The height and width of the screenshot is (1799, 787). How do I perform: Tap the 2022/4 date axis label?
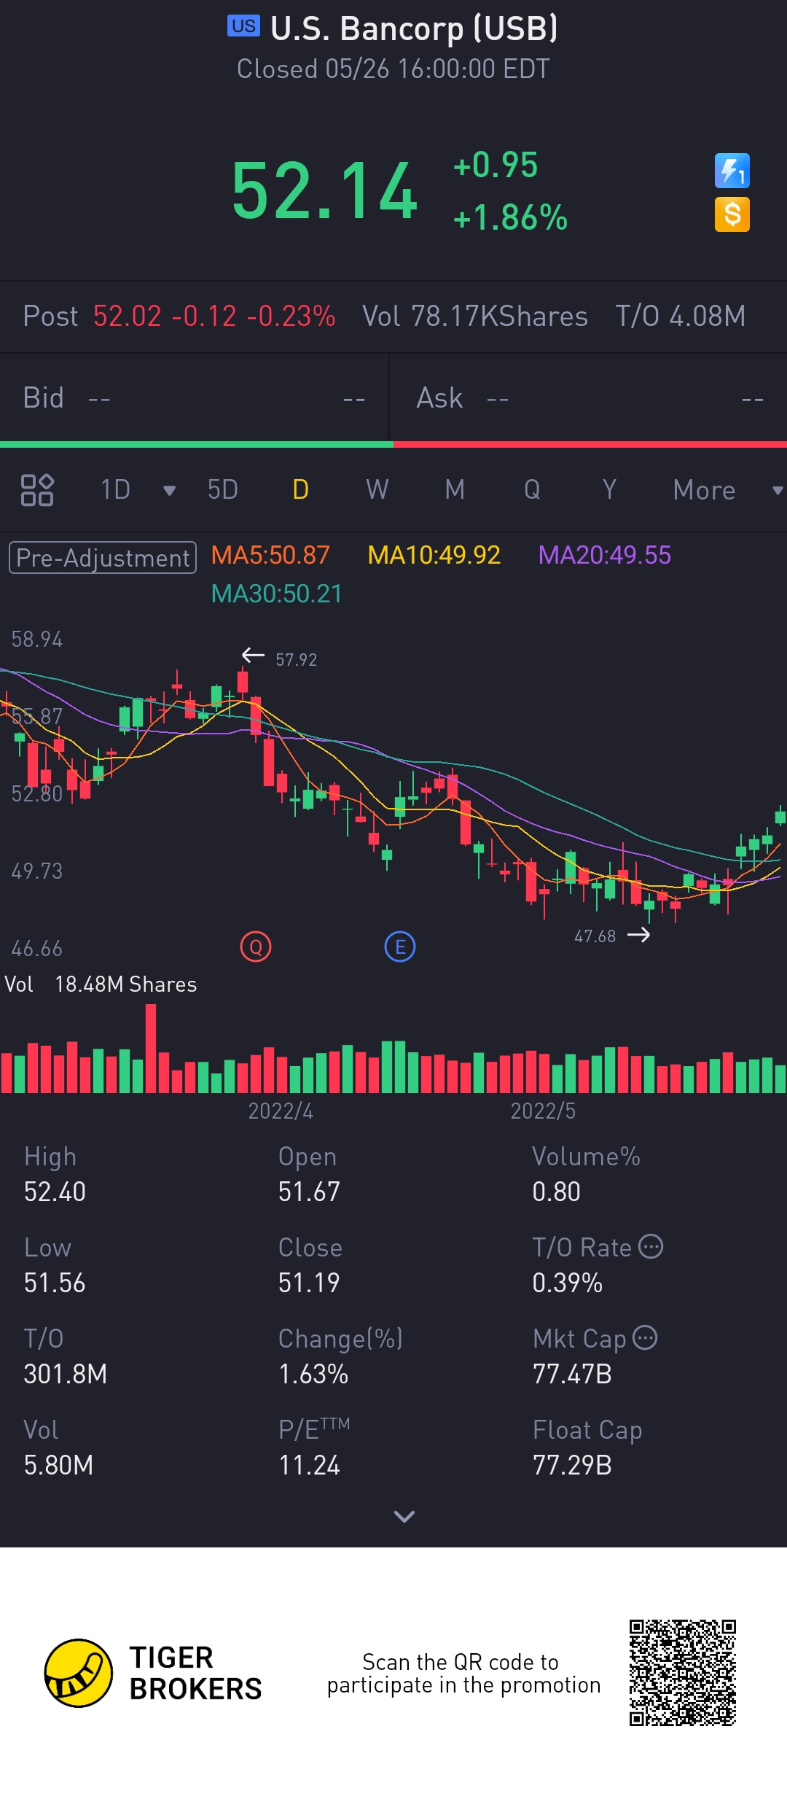coord(281,1111)
